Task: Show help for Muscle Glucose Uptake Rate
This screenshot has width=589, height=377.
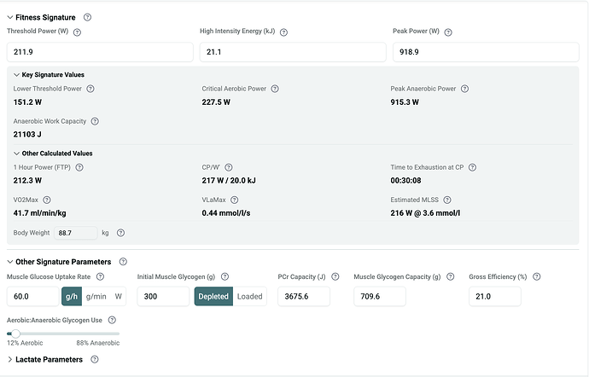Action: tap(100, 276)
